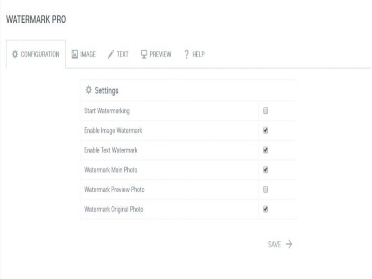This screenshot has height=279, width=372.
Task: Switch to the Image tab
Action: [88, 54]
